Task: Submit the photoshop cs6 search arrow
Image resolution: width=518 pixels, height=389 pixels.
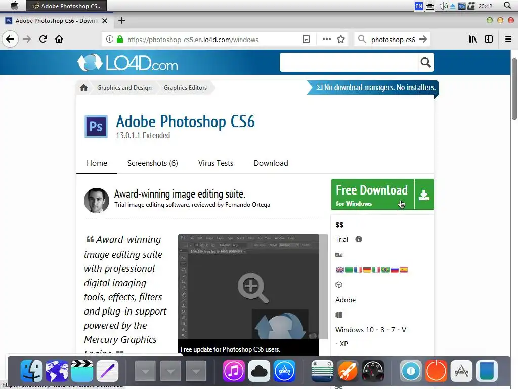Action: tap(422, 40)
